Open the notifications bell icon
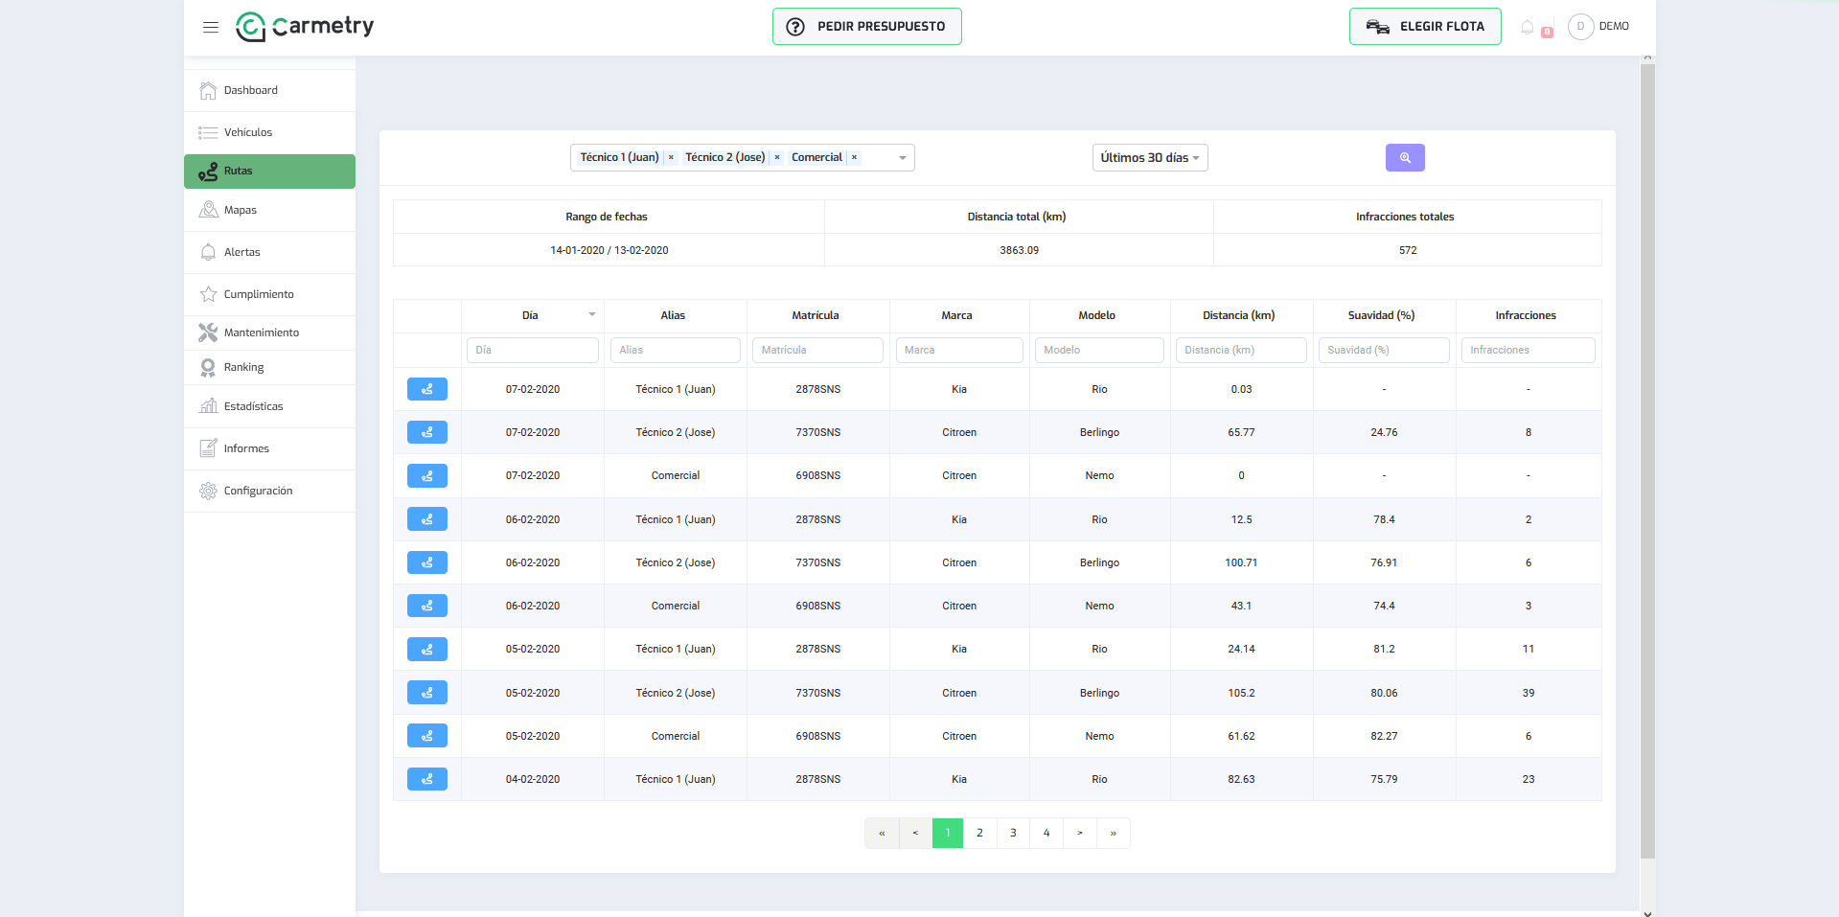The height and width of the screenshot is (917, 1839). point(1528,27)
